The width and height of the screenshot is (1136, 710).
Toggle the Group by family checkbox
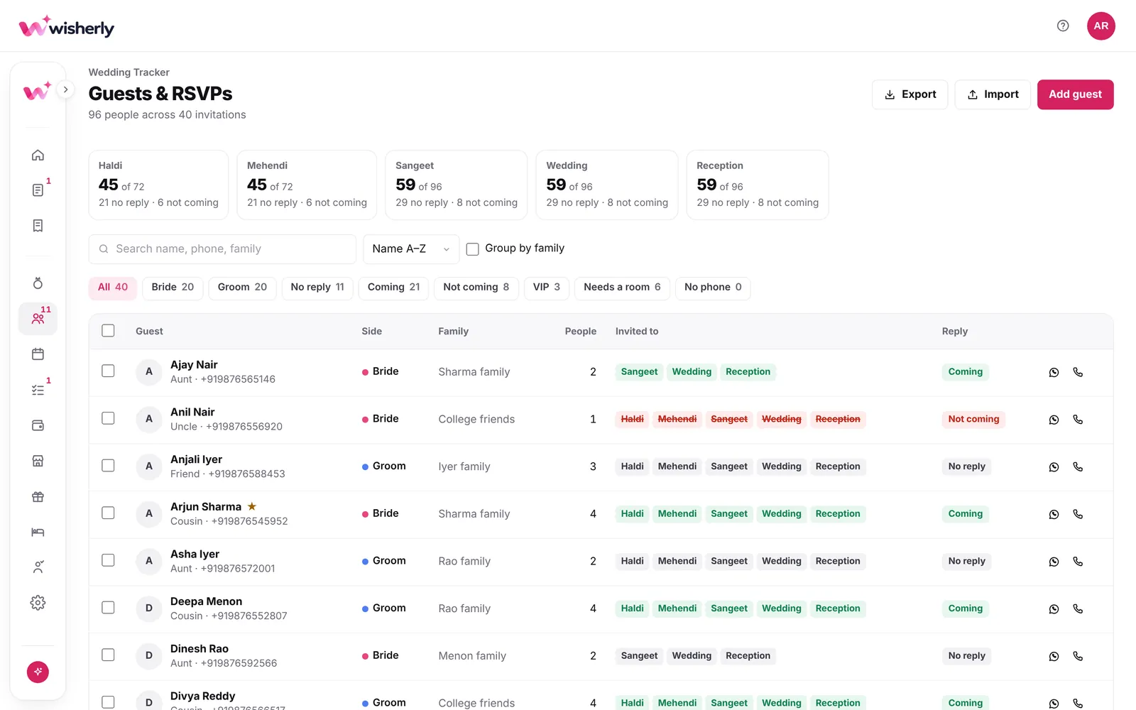(472, 249)
